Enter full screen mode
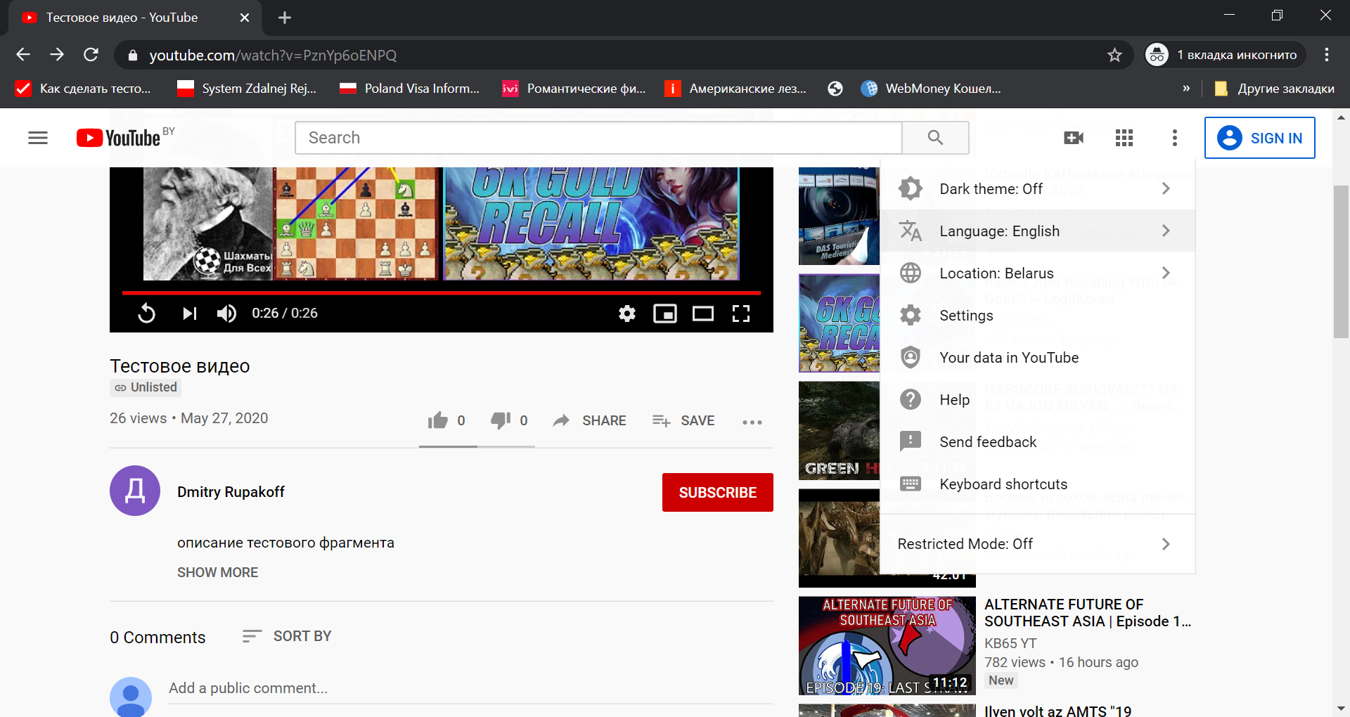The image size is (1350, 717). pos(741,314)
